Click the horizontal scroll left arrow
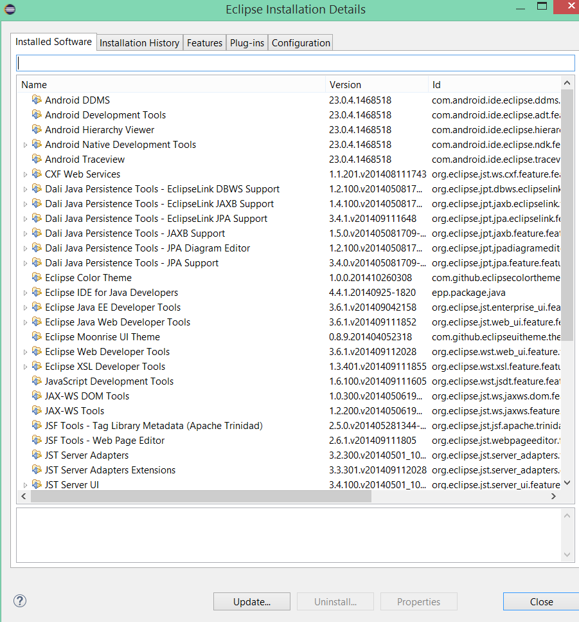Screen dimensions: 579x622 tap(24, 497)
